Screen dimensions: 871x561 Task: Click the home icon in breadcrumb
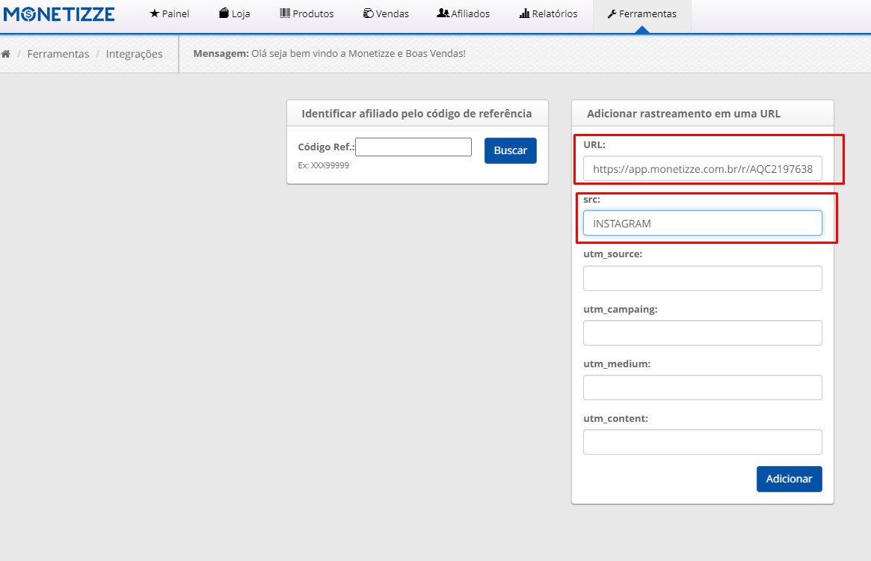pos(6,54)
